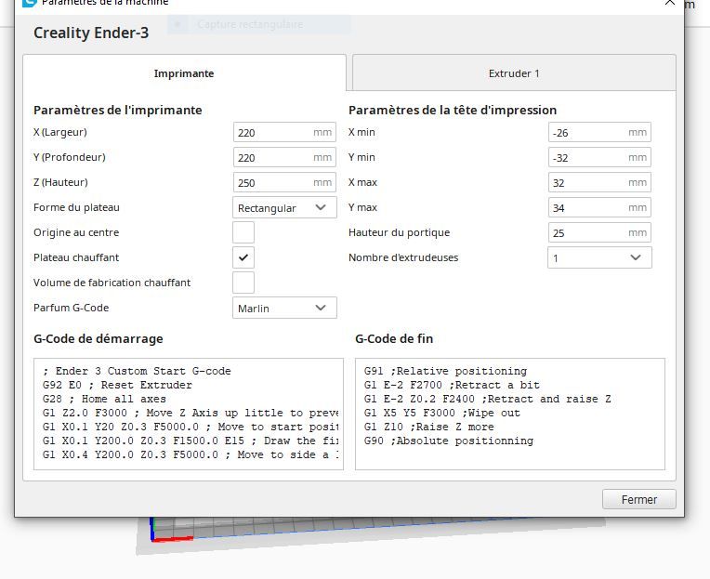Edit the Y (Profondeur) value field

[284, 158]
